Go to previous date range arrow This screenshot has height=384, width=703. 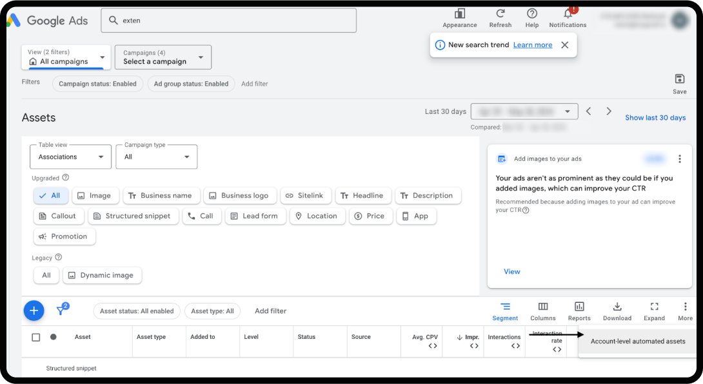coord(589,111)
